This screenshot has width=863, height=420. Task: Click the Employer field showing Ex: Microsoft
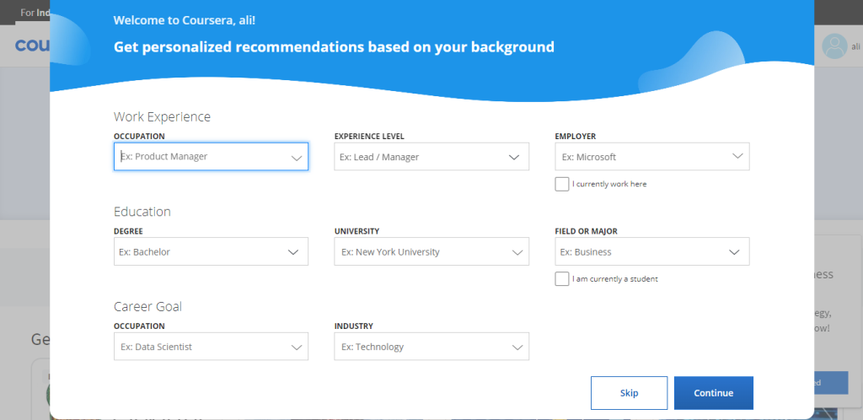pos(652,156)
